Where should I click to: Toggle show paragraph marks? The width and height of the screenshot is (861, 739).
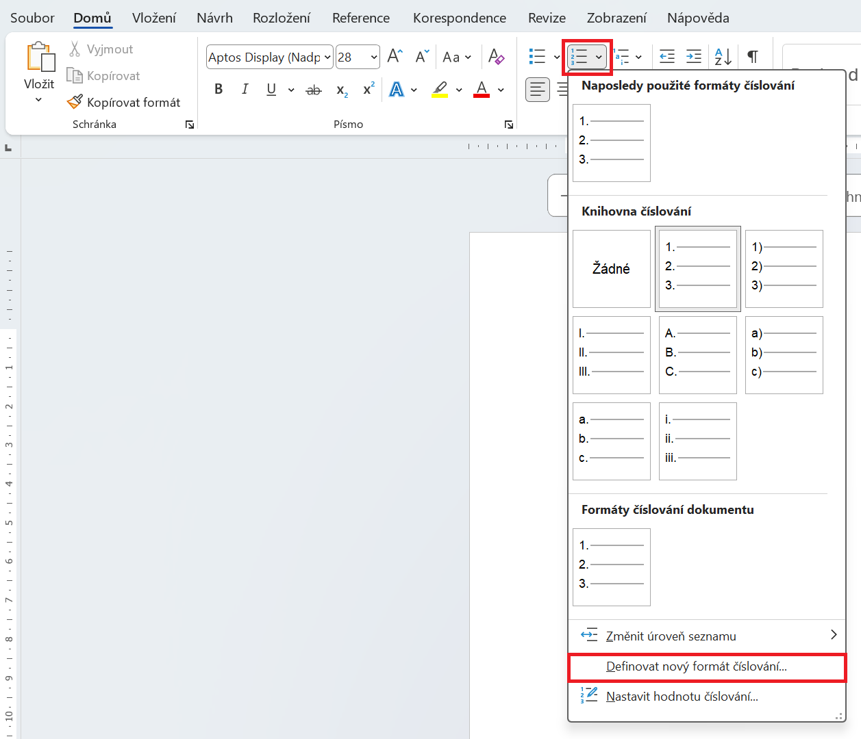[x=753, y=57]
